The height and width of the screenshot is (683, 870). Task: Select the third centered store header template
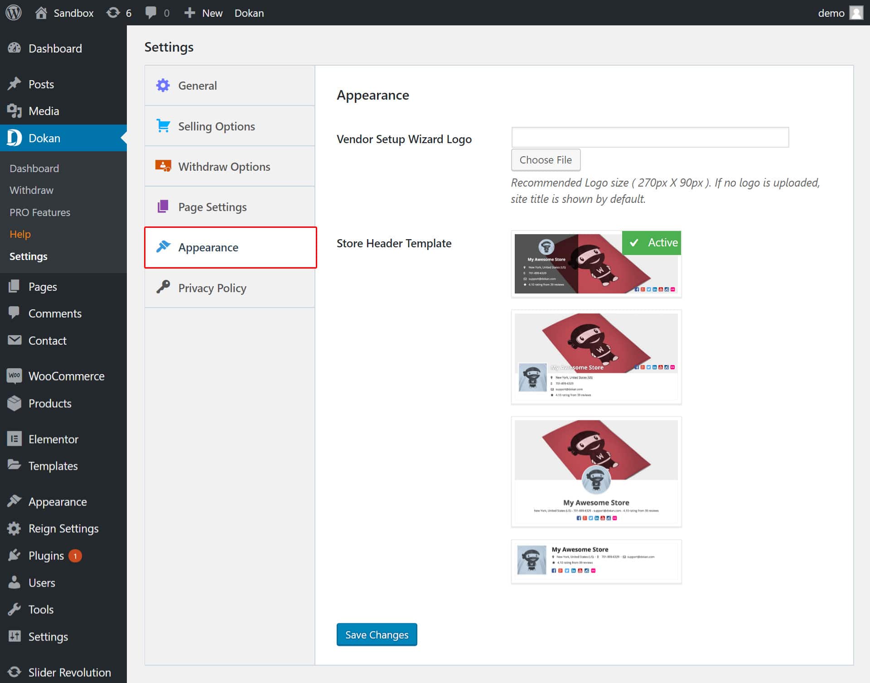pos(596,472)
